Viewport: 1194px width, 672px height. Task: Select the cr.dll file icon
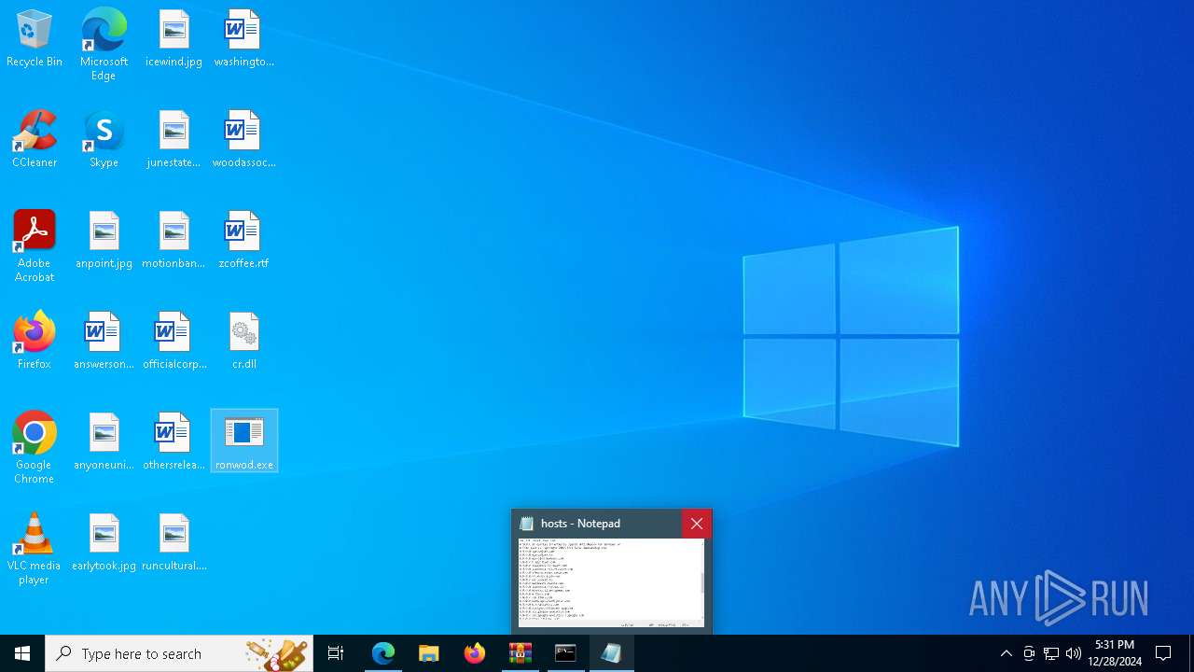(243, 342)
